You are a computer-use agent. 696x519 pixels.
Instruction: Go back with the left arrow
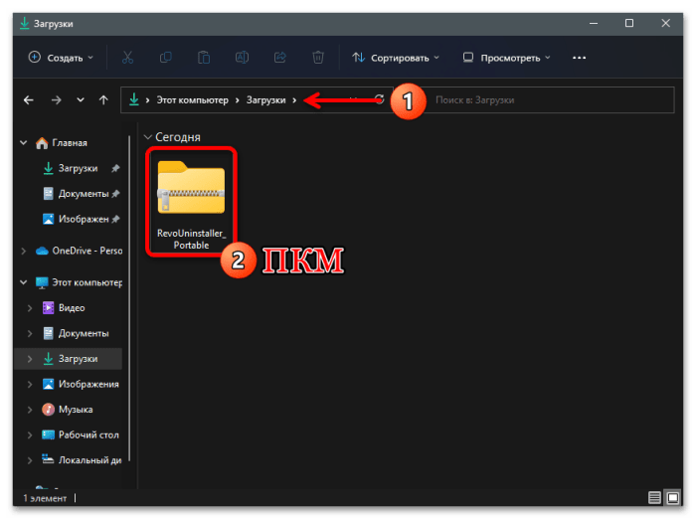(29, 100)
